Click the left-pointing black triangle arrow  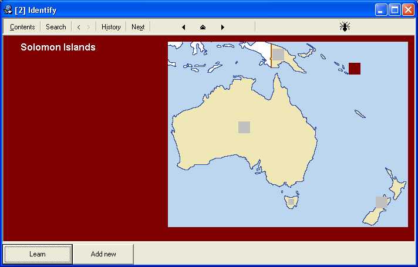coord(184,27)
